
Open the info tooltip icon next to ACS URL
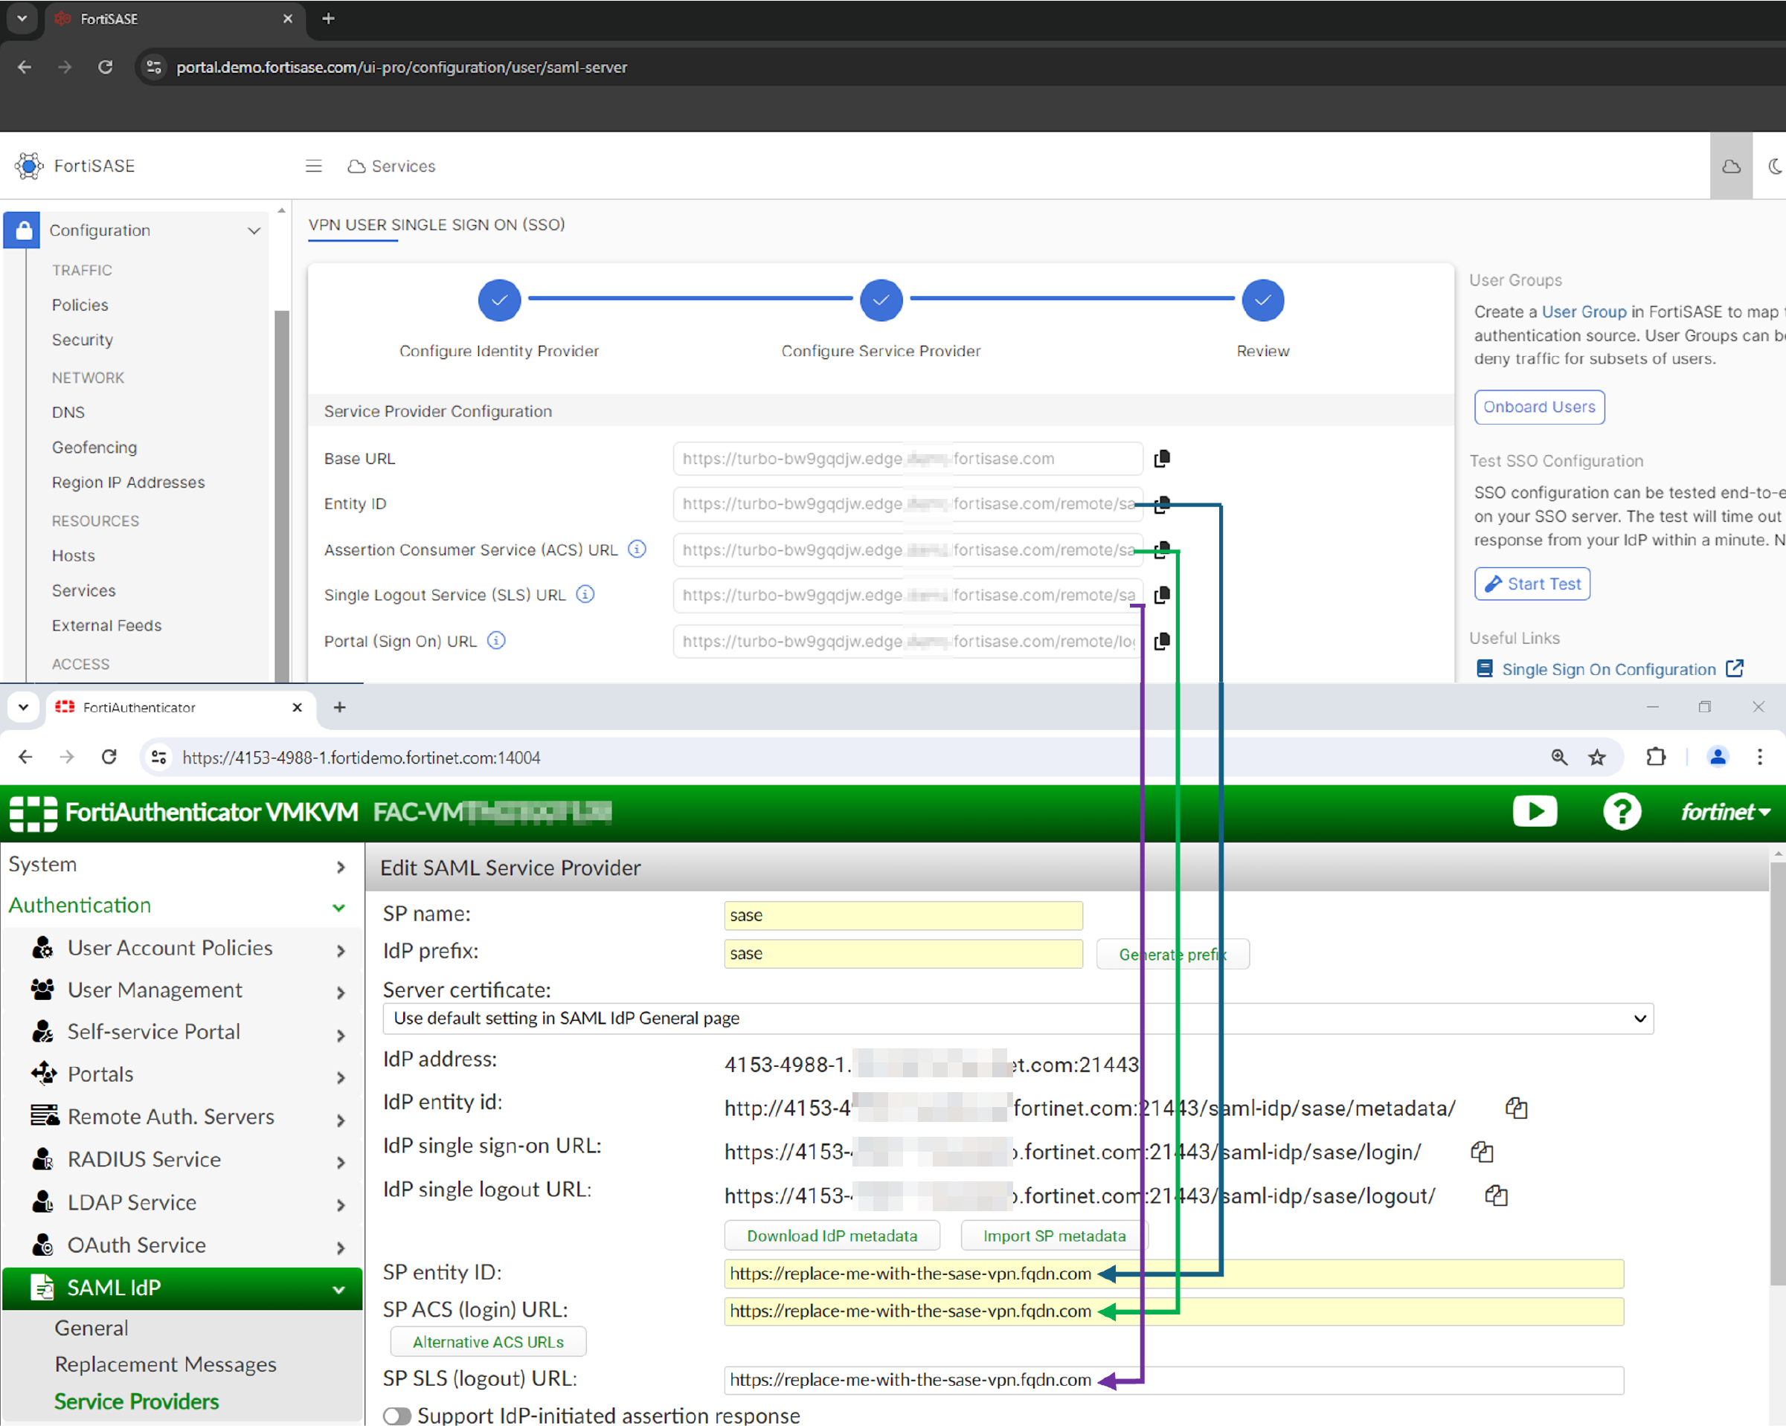tap(636, 549)
